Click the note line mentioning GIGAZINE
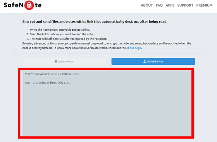The image size is (217, 142). [x=52, y=74]
